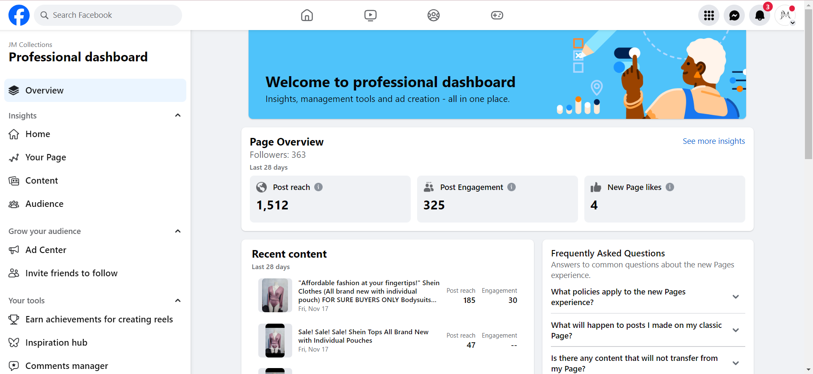Open Messenger chats
The width and height of the screenshot is (813, 374).
pyautogui.click(x=734, y=15)
